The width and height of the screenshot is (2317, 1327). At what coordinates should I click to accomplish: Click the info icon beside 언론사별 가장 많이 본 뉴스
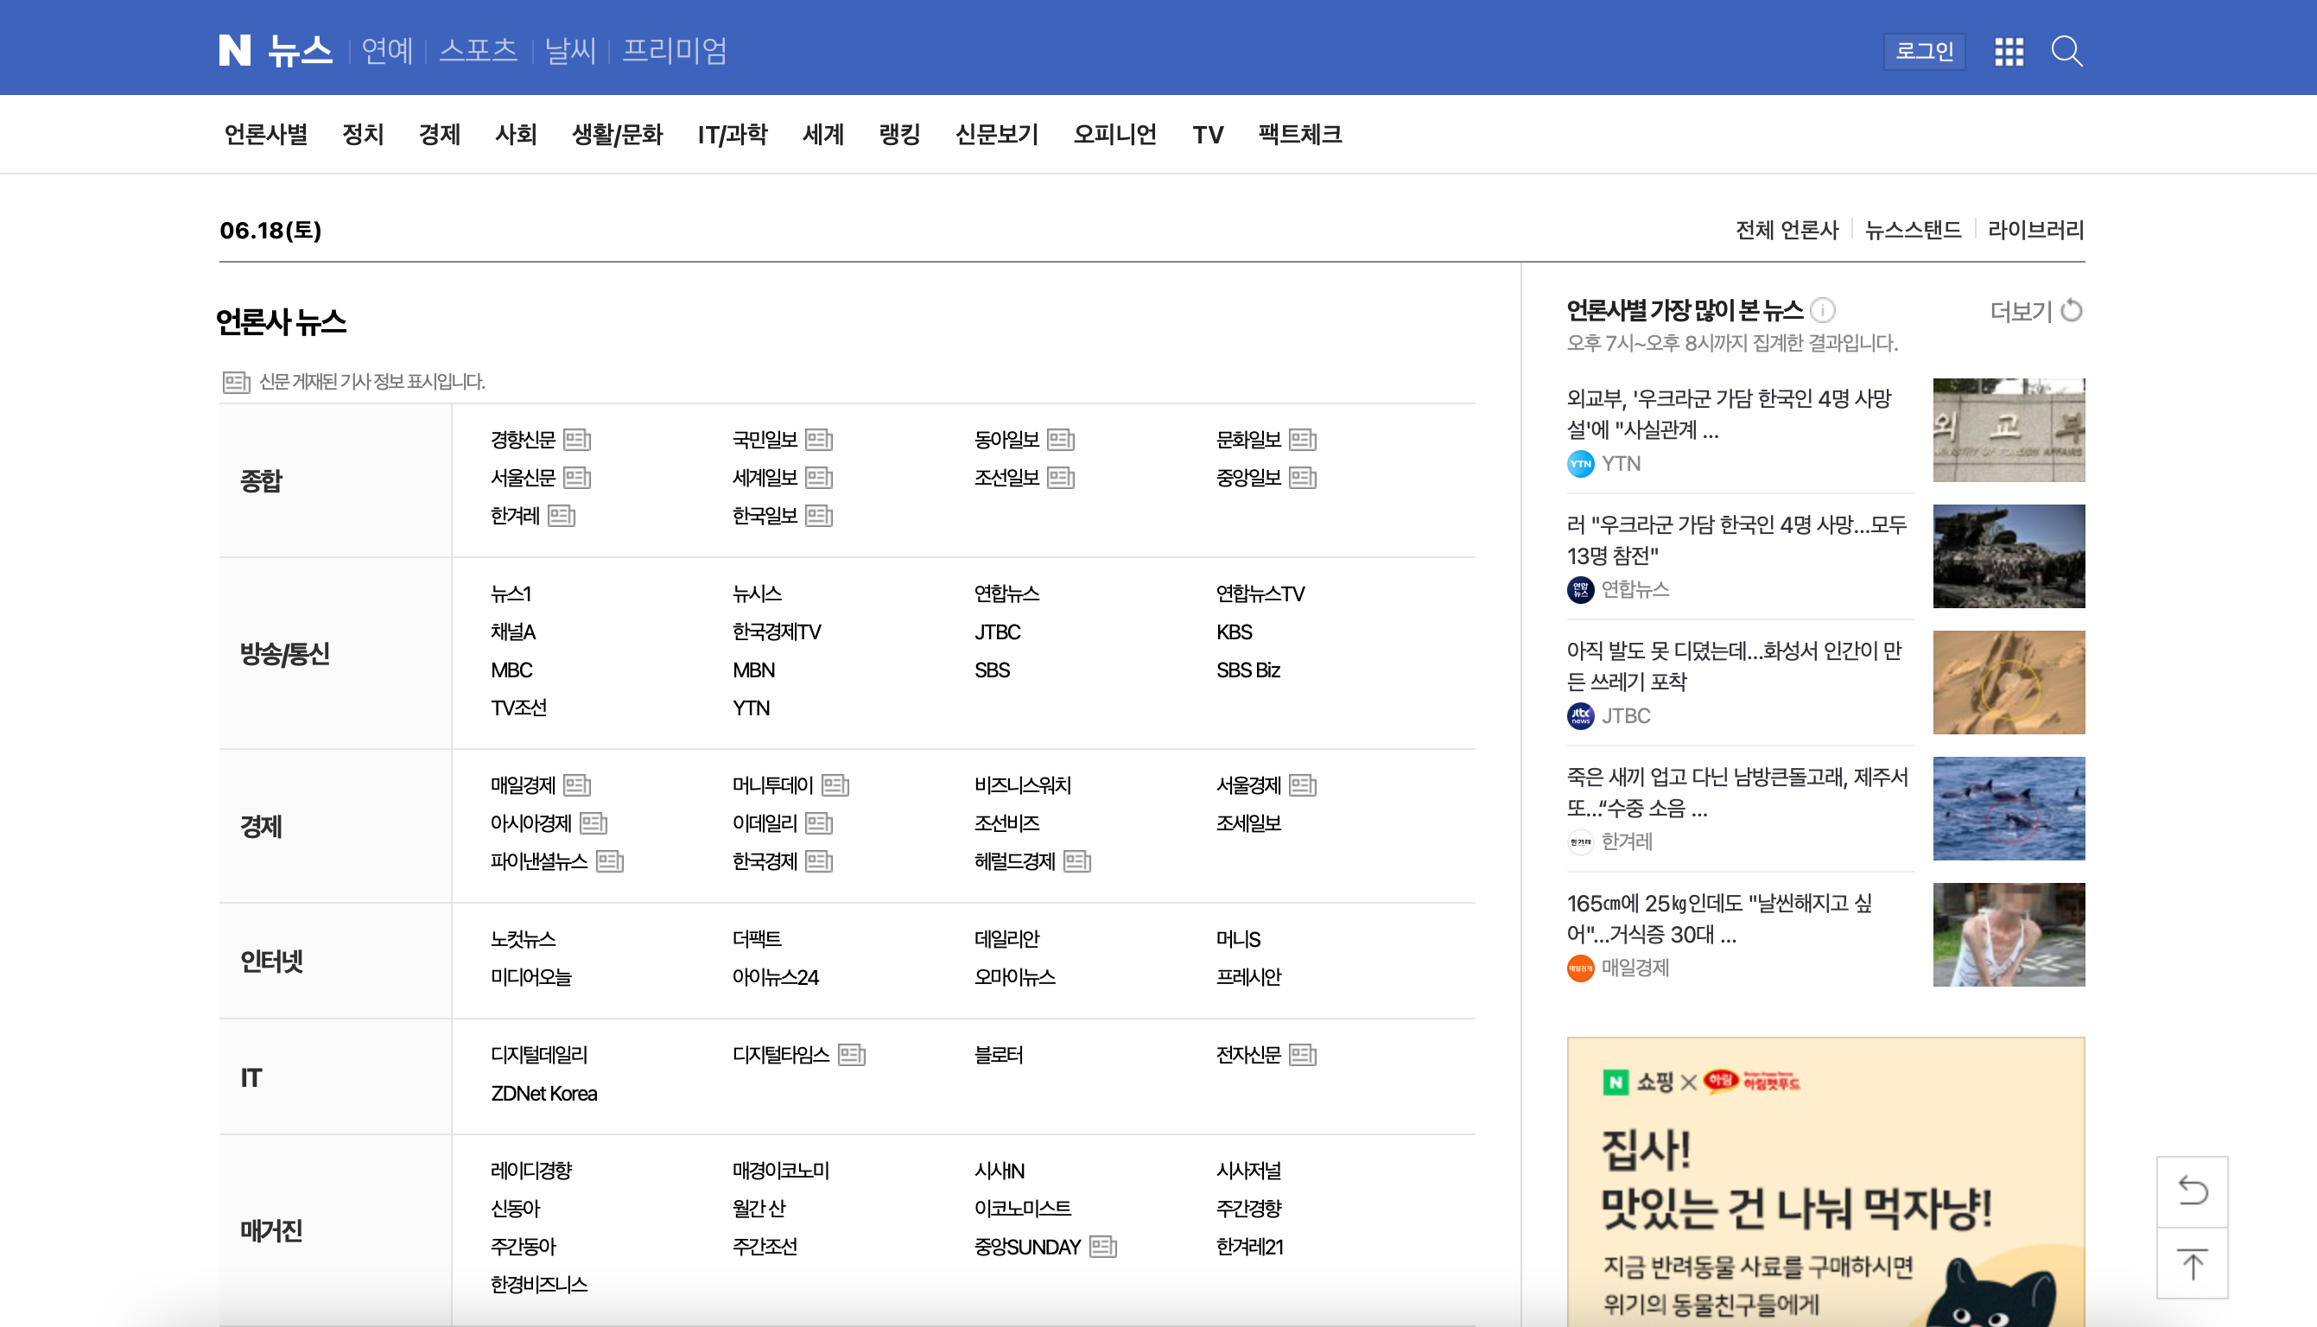pyautogui.click(x=1823, y=311)
